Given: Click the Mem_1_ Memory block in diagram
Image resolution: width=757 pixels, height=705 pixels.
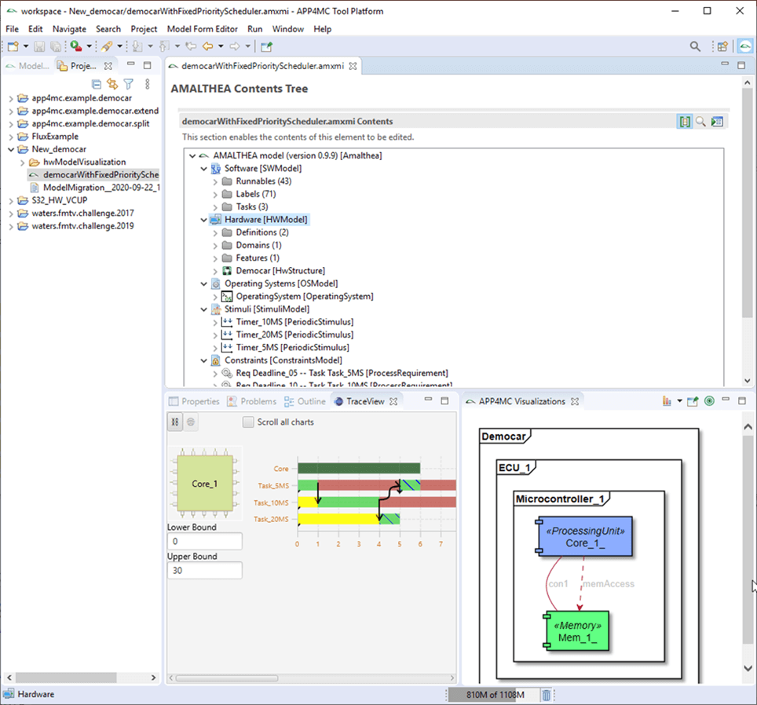Looking at the screenshot, I should tap(577, 631).
